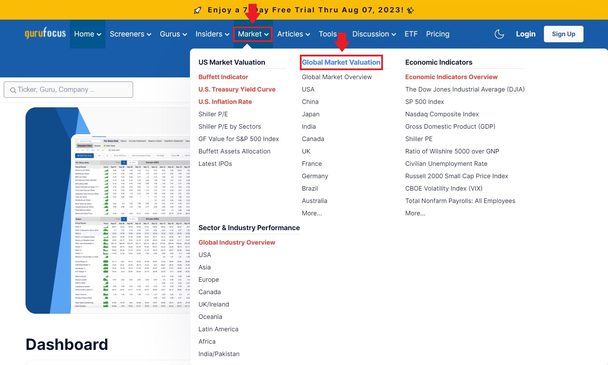Screen dimensions: 608x365
Task: Select Latin America sector performance
Action: 218,329
